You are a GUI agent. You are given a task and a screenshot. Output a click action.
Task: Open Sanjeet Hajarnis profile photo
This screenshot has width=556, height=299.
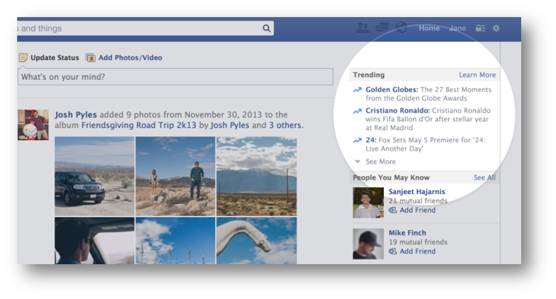click(x=368, y=203)
